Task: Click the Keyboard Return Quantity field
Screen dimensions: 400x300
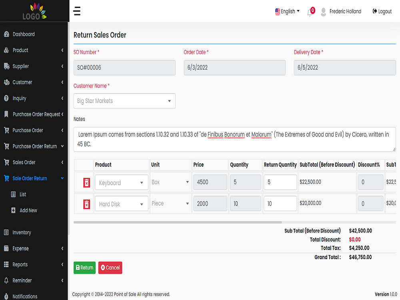Action: coord(280,182)
